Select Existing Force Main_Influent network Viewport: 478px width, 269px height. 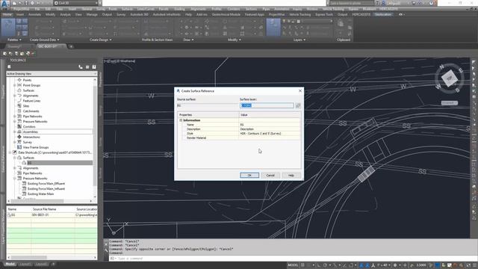tap(46, 189)
